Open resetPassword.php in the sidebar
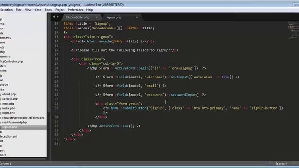The image size is (299, 168). point(14,122)
